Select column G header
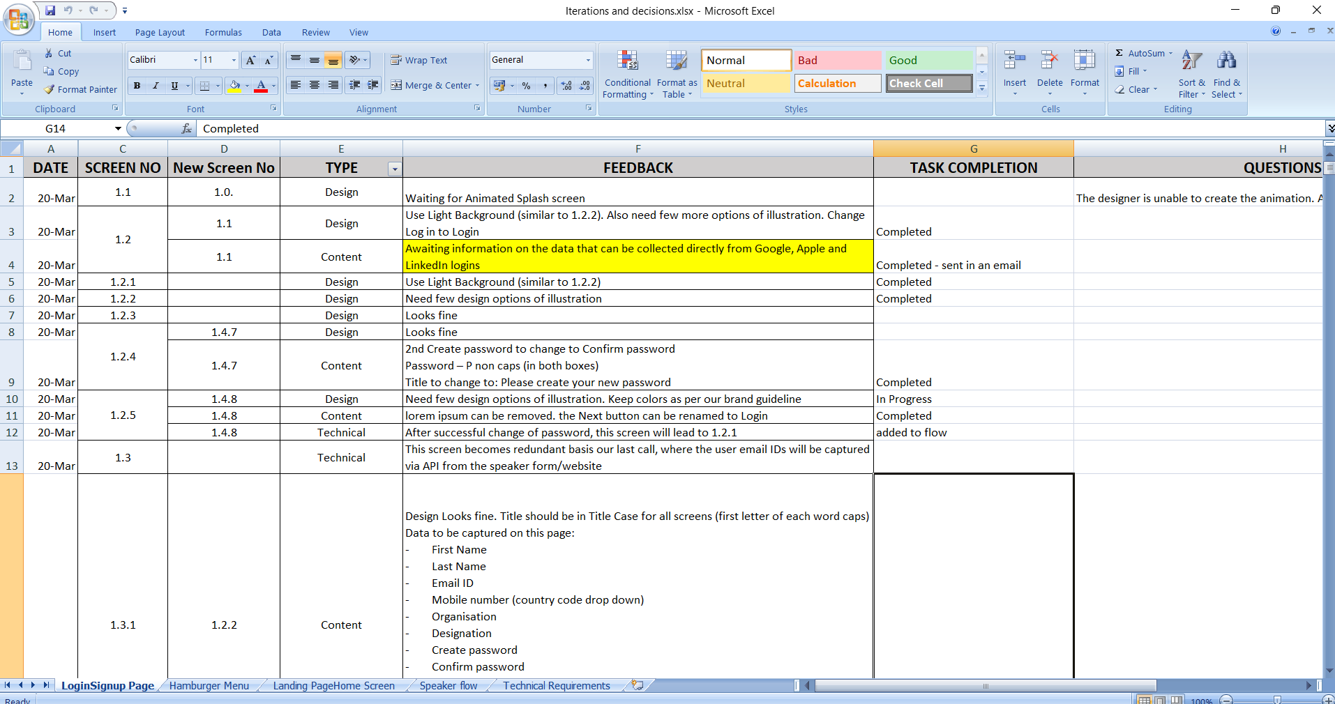The image size is (1335, 704). tap(973, 148)
